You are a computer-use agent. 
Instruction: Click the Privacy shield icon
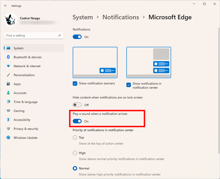click(x=8, y=129)
